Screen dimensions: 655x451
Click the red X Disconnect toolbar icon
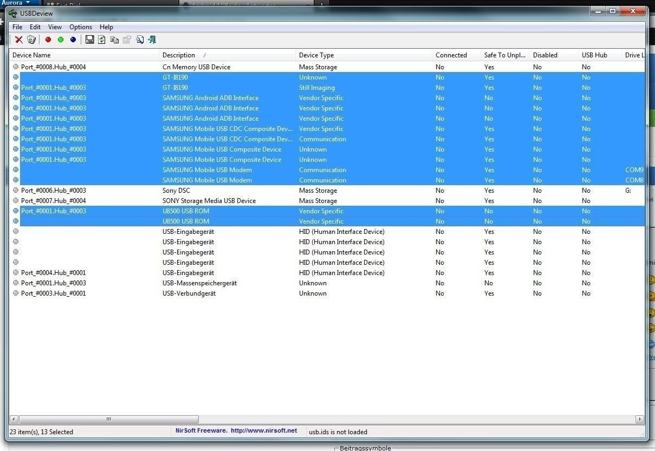[x=18, y=40]
